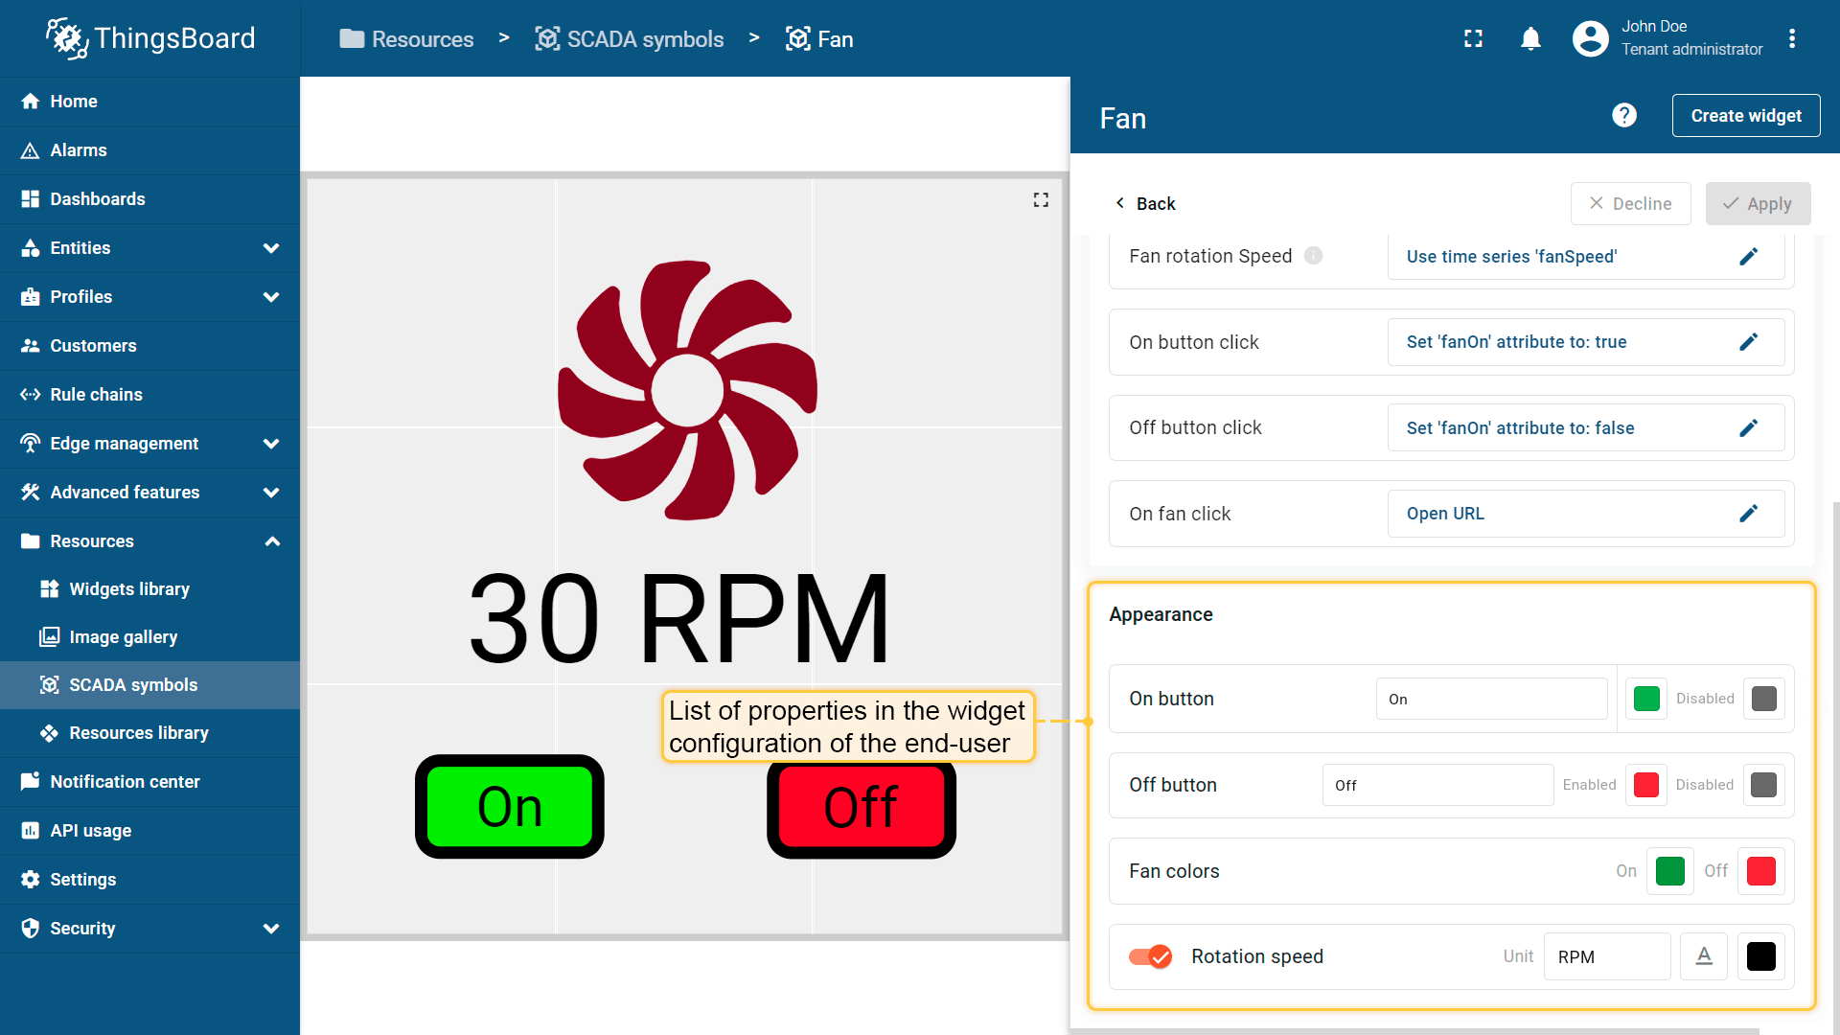This screenshot has width=1840, height=1035.
Task: Open the user menu three-dots icon
Action: [x=1792, y=39]
